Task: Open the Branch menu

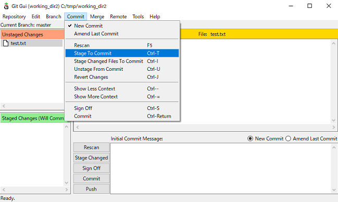Action: 54,17
